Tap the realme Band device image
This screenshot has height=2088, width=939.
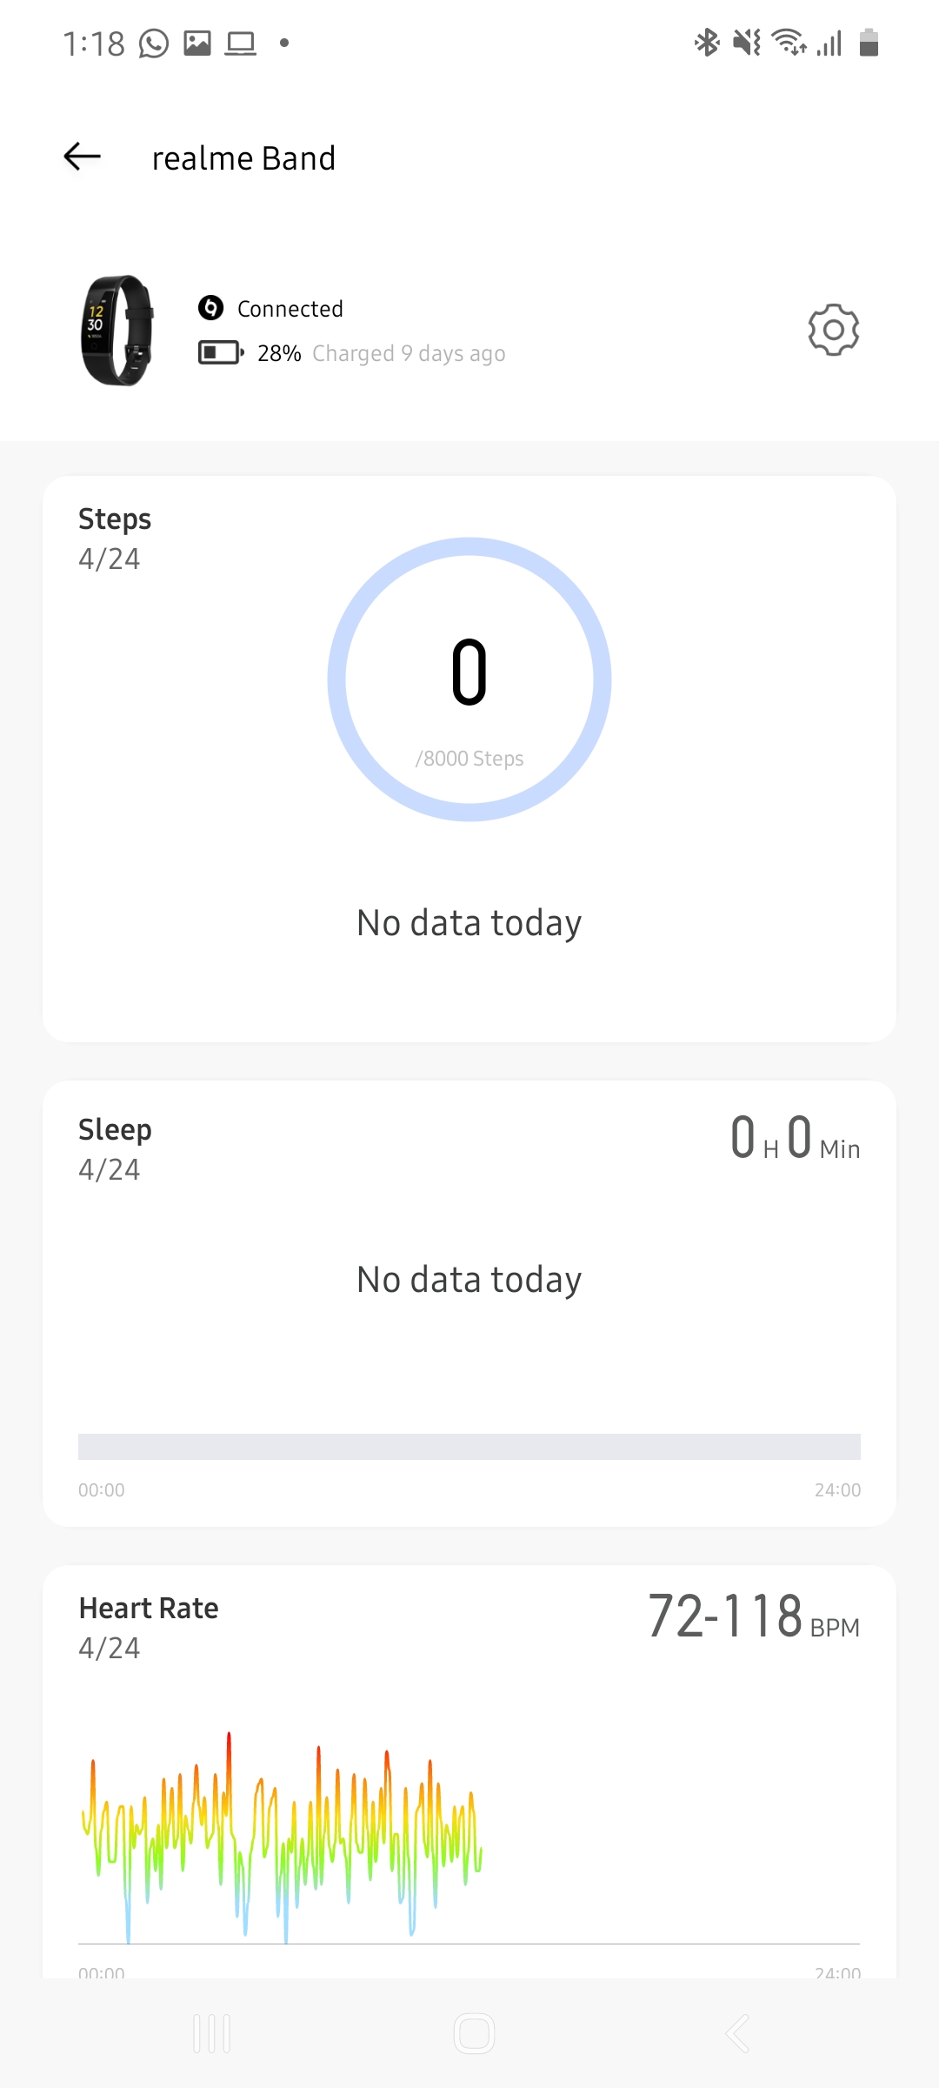(117, 331)
